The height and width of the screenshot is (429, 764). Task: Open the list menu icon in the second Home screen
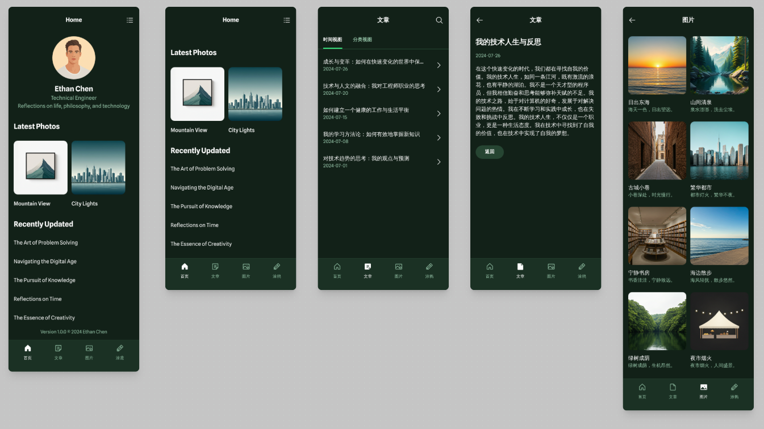click(286, 20)
